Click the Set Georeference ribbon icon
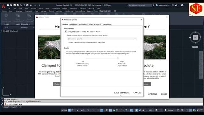Screen dimensions: 204x115 pos(6,16)
